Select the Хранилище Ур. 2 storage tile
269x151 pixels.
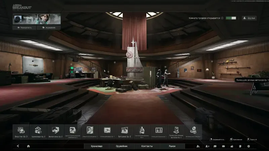[x=38, y=132]
